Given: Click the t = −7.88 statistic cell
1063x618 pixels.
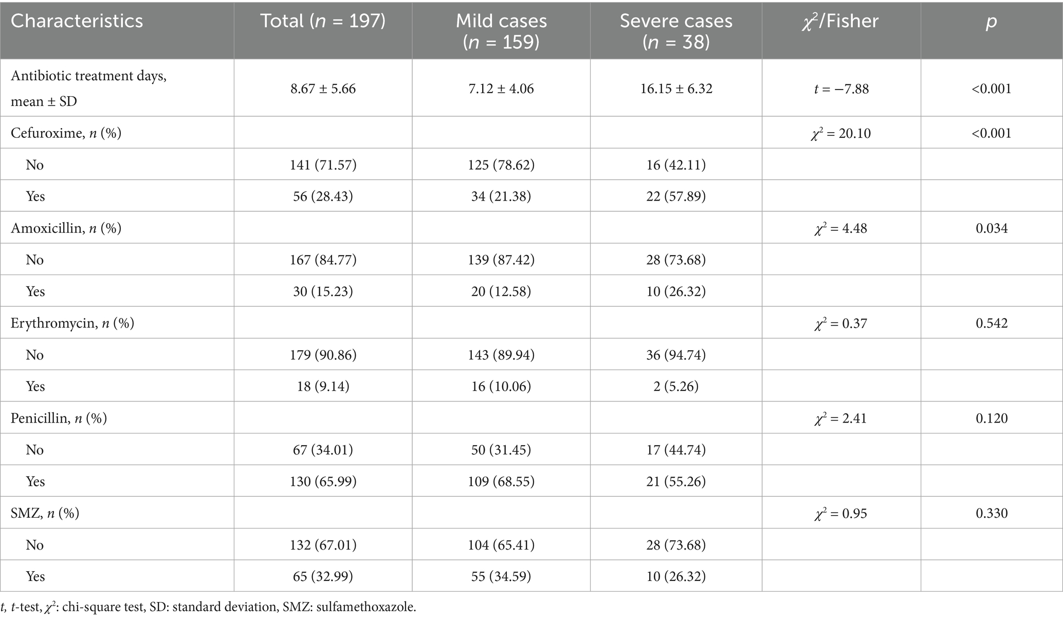Looking at the screenshot, I should tap(841, 88).
